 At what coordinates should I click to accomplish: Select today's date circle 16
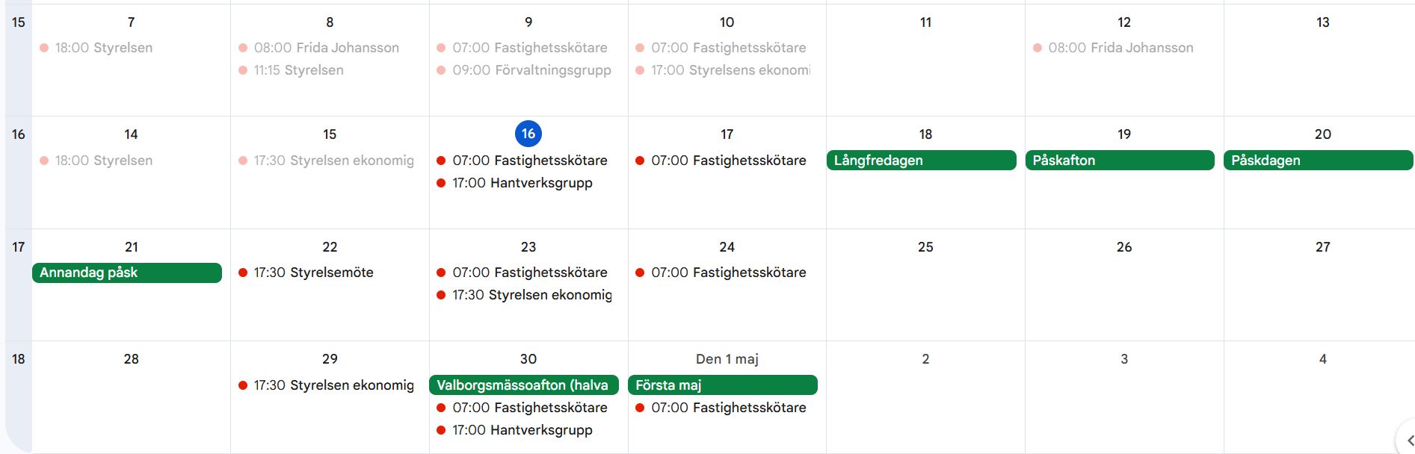point(528,134)
